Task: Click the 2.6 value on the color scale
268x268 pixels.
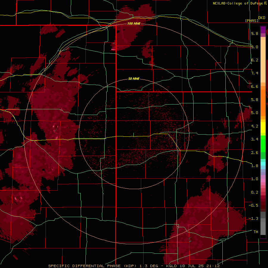Action: coord(255,153)
